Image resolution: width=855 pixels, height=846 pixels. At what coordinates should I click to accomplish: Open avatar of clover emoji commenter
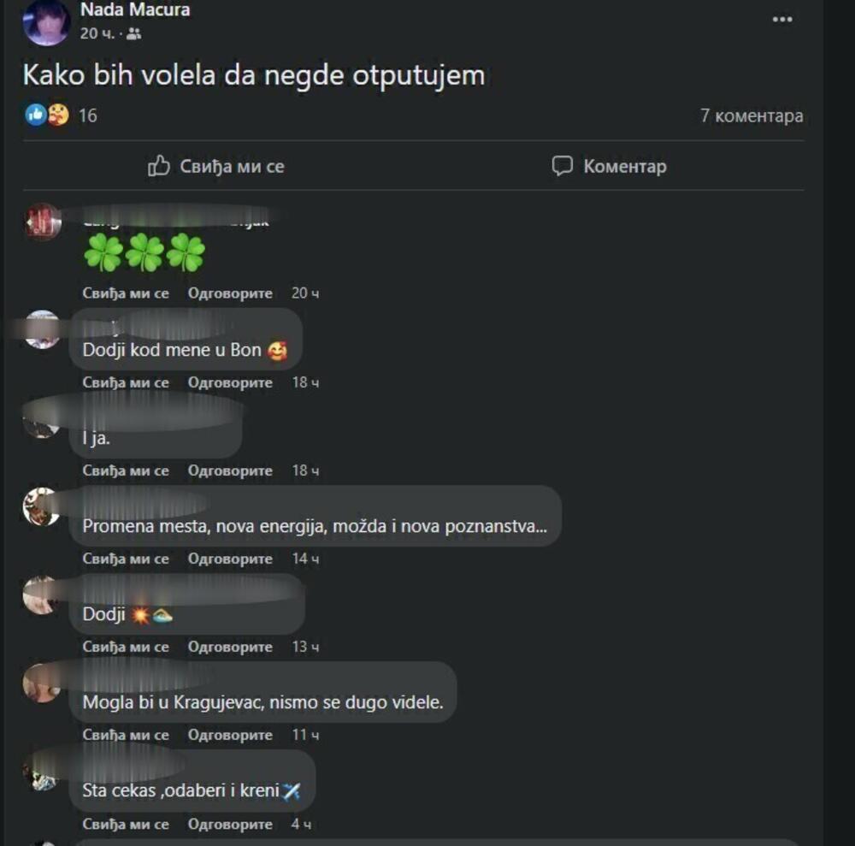43,222
